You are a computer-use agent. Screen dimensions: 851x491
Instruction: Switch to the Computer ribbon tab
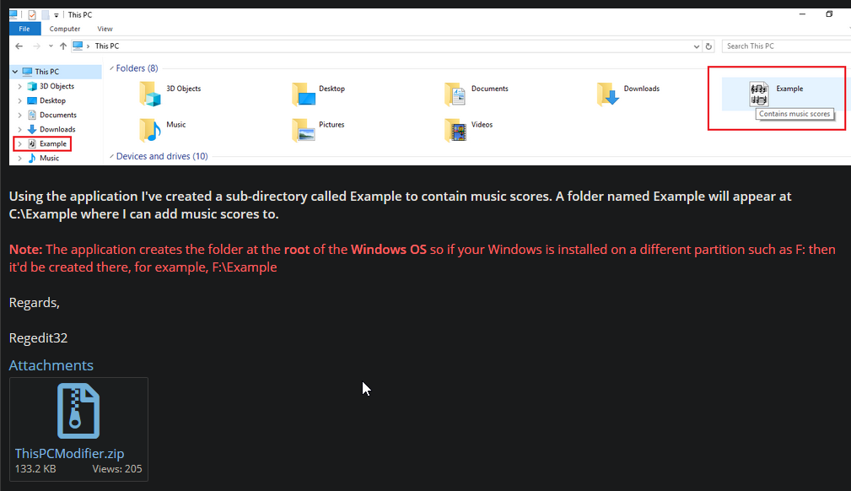click(65, 29)
